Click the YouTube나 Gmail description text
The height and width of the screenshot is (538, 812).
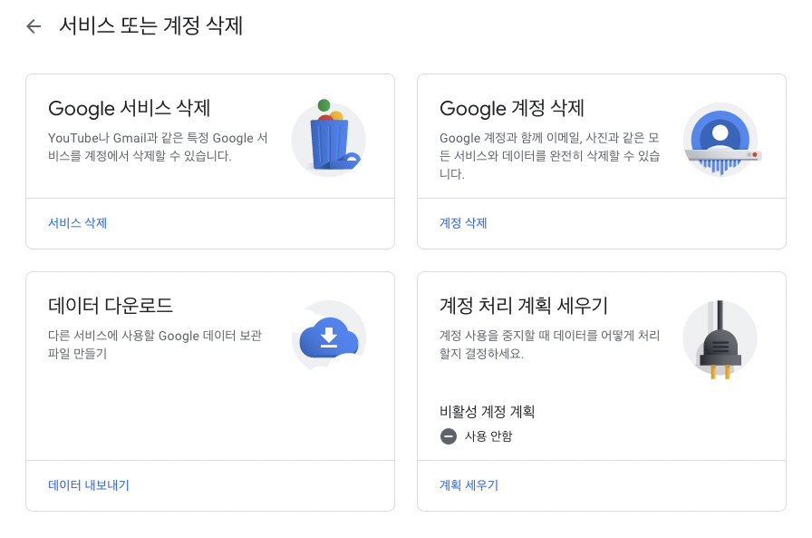coord(158,147)
